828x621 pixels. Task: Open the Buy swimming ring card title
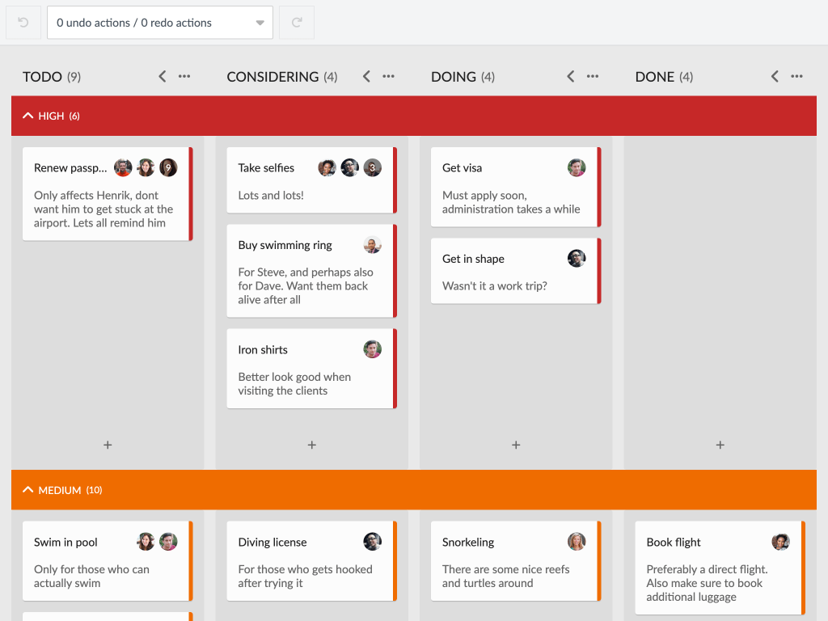point(285,245)
